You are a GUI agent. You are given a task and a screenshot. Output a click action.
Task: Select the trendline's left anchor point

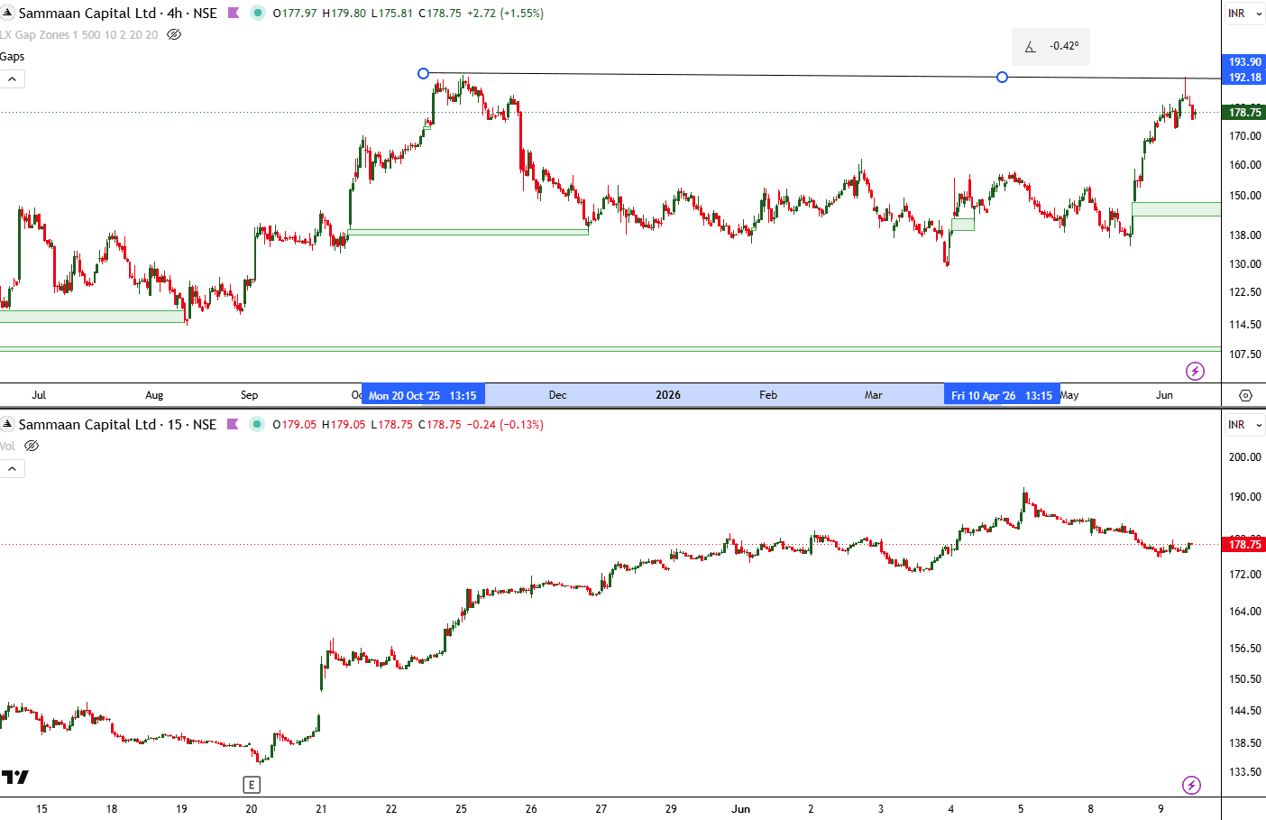423,73
